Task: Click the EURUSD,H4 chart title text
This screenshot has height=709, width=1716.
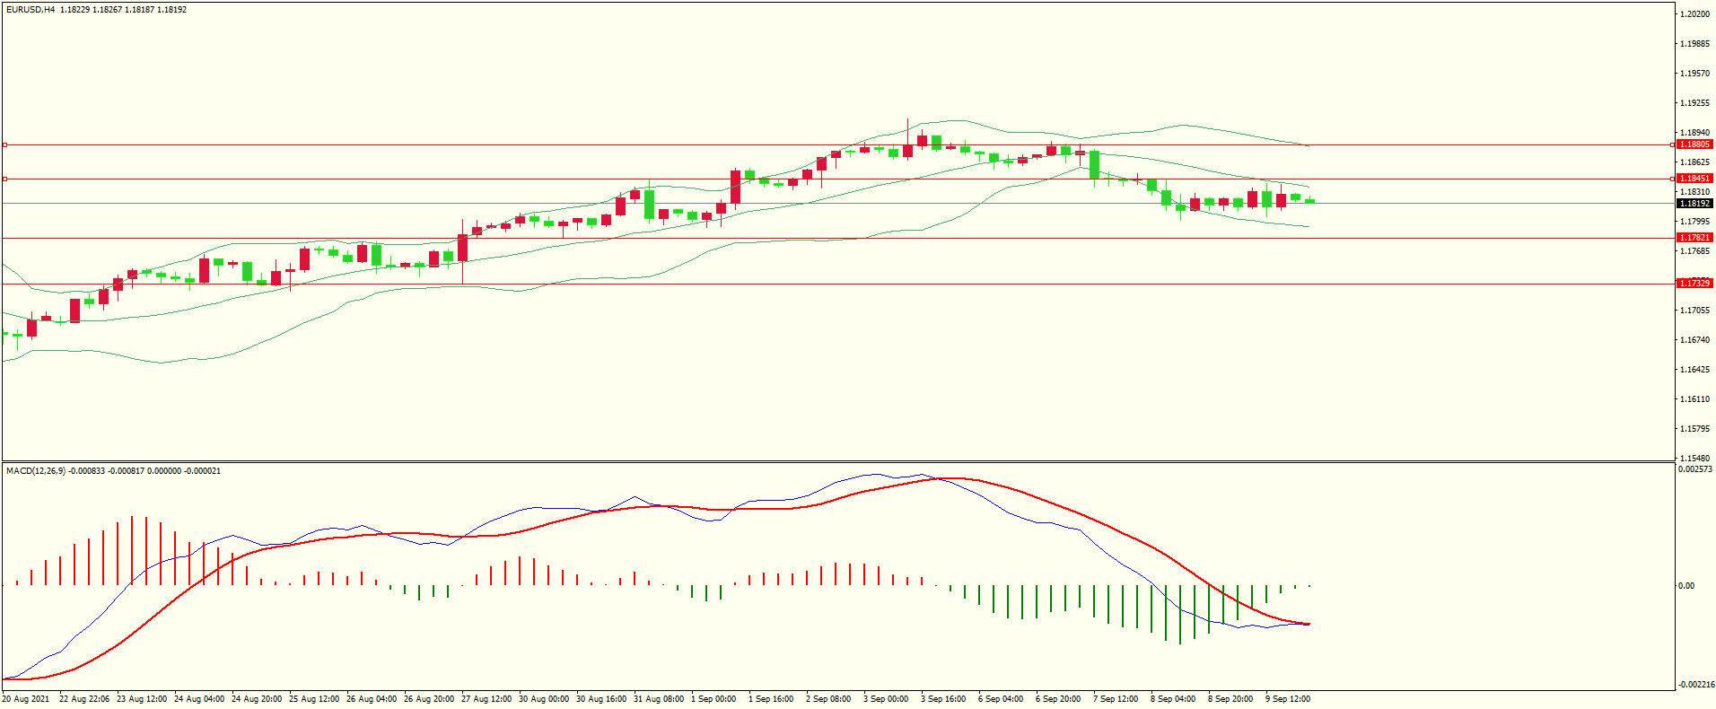Action: coord(31,10)
